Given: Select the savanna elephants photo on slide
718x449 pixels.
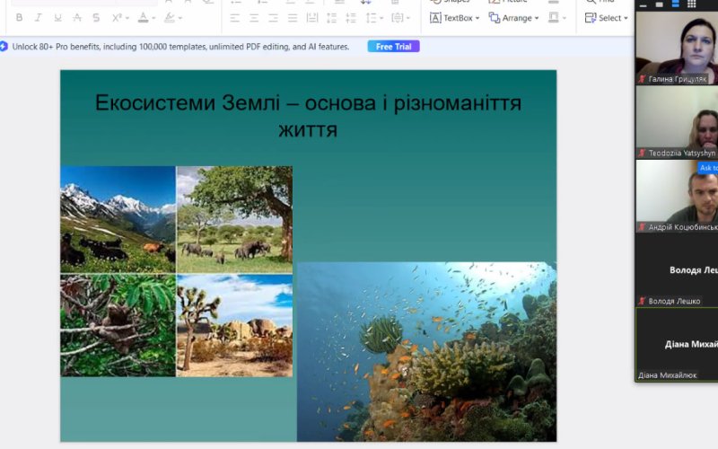Looking at the screenshot, I should click(234, 219).
